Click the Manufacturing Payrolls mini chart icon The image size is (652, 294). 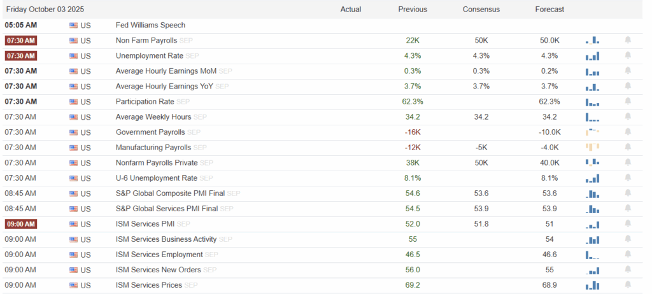click(x=592, y=147)
